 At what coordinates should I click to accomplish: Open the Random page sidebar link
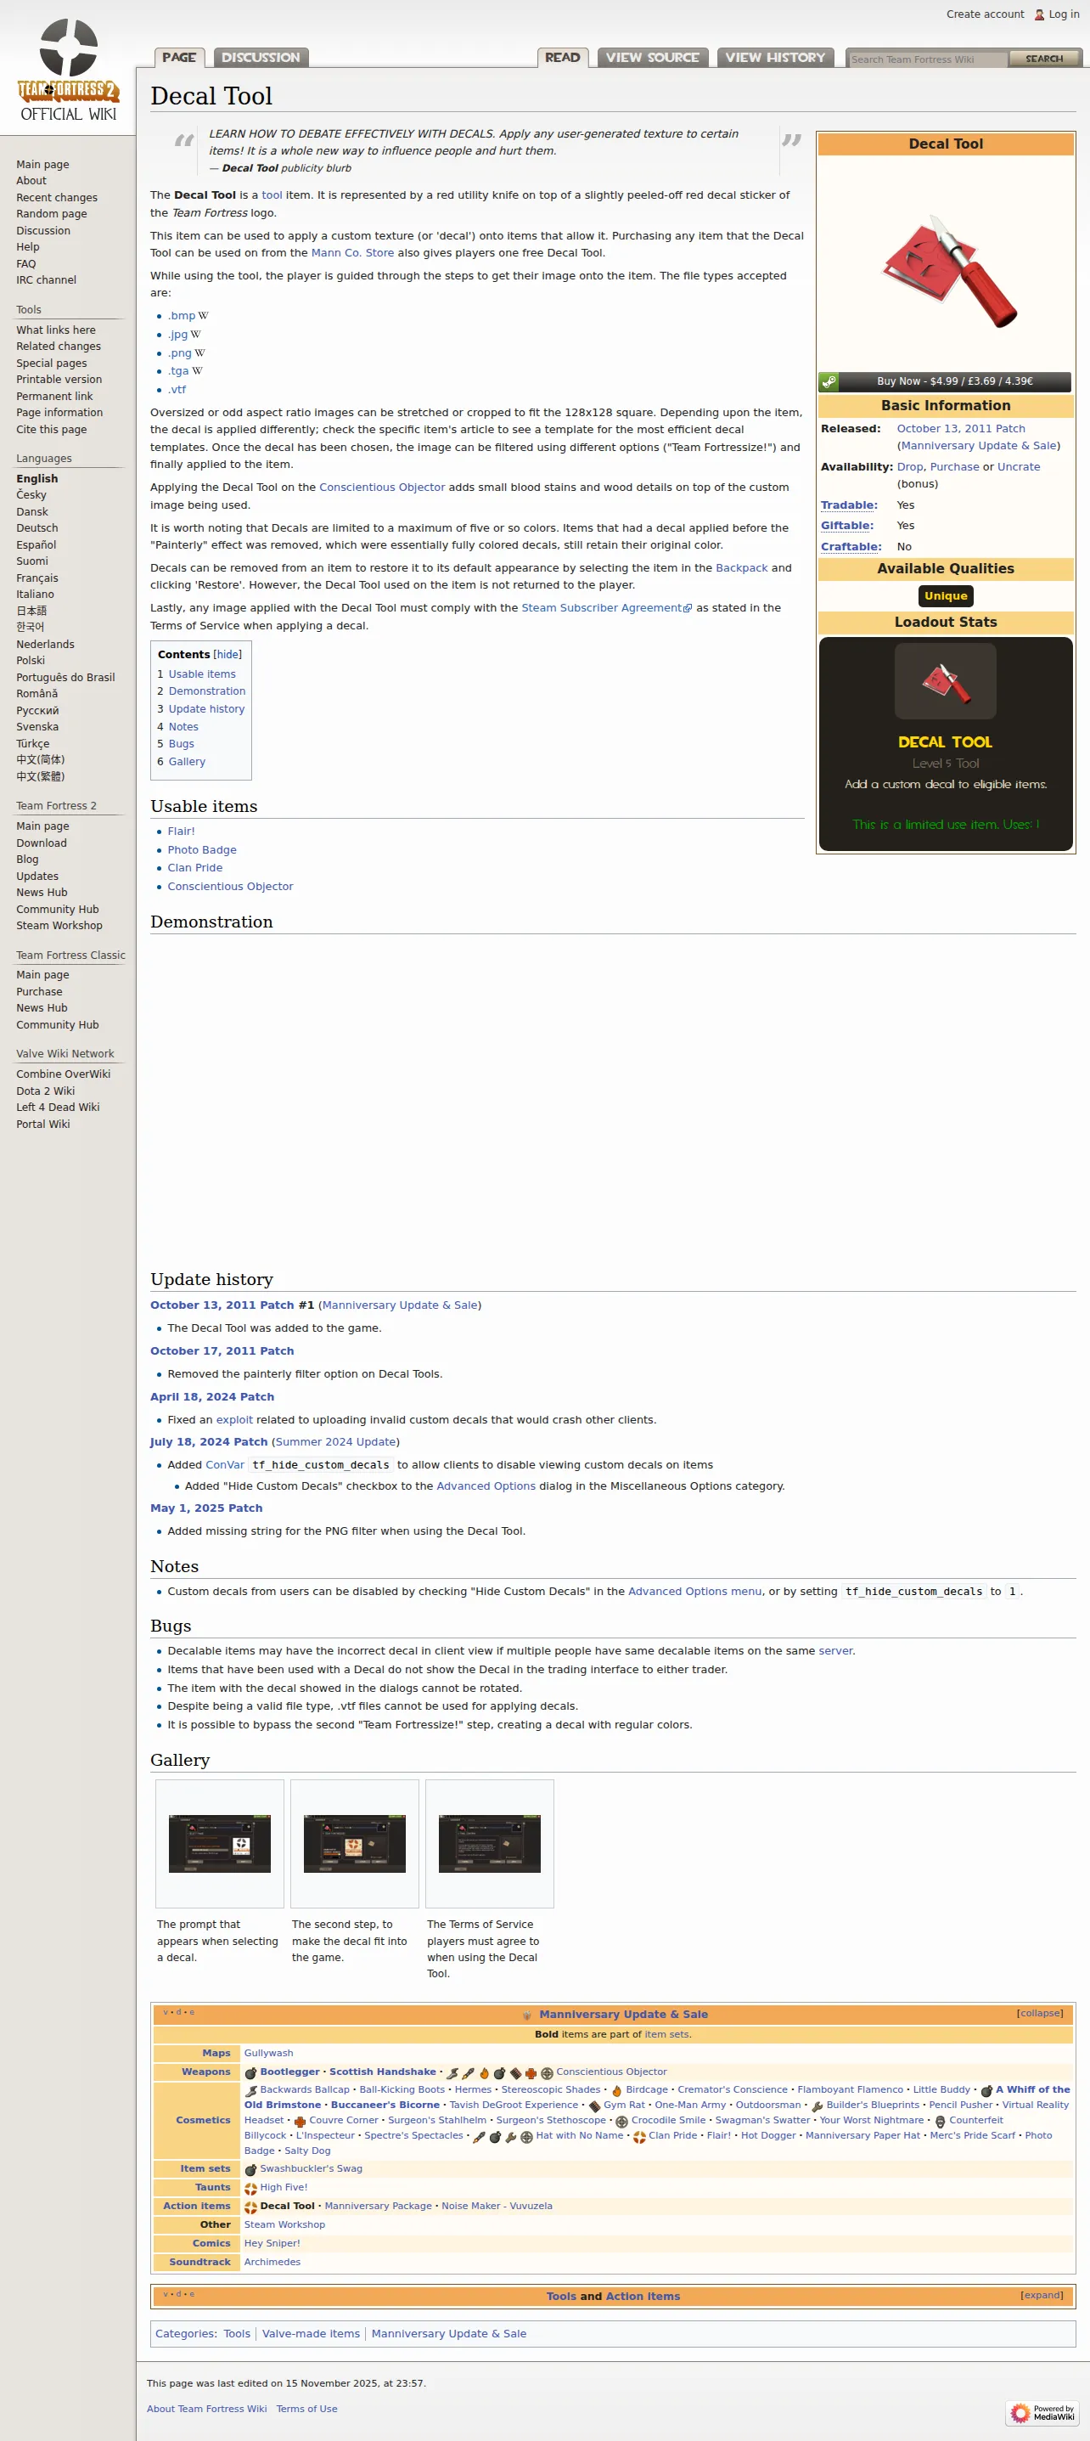pos(51,214)
